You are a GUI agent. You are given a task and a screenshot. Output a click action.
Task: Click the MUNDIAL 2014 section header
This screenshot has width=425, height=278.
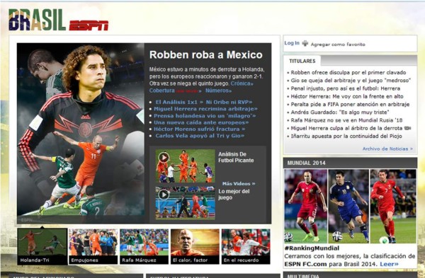(x=350, y=163)
